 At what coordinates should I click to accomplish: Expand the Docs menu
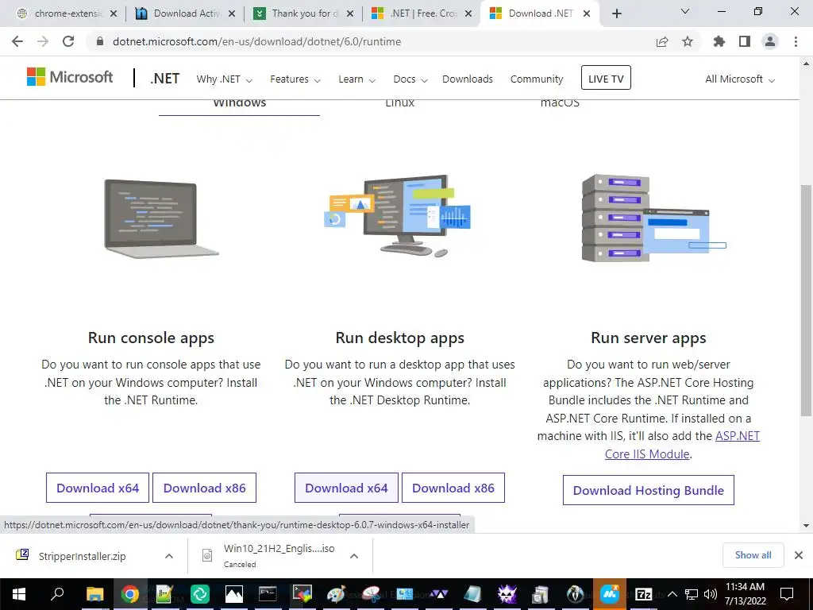point(410,79)
